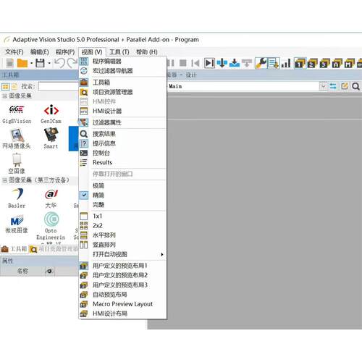This screenshot has width=362, height=362.
Task: Toggle second toolbox view button beside search
Action: click(x=14, y=86)
